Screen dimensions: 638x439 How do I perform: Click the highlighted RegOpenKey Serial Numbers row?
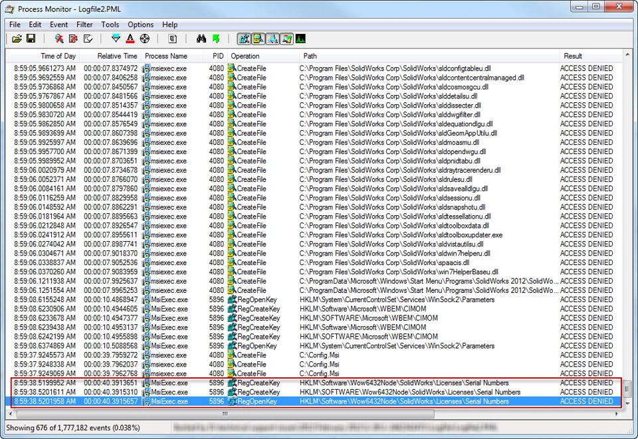click(313, 402)
